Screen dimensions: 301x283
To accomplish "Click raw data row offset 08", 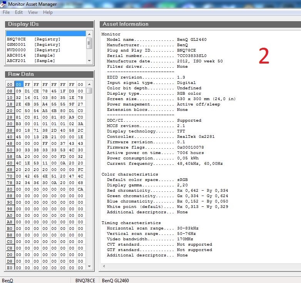I will tap(10, 91).
